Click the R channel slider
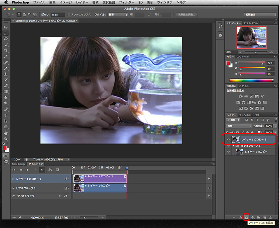Screen dimensions: 279x228 coord(252,62)
